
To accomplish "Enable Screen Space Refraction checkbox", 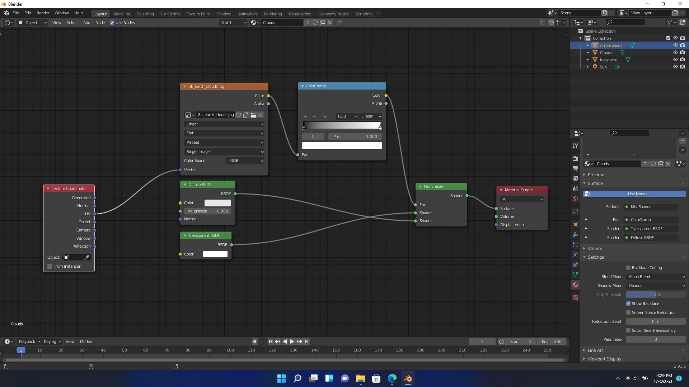I will click(x=628, y=312).
